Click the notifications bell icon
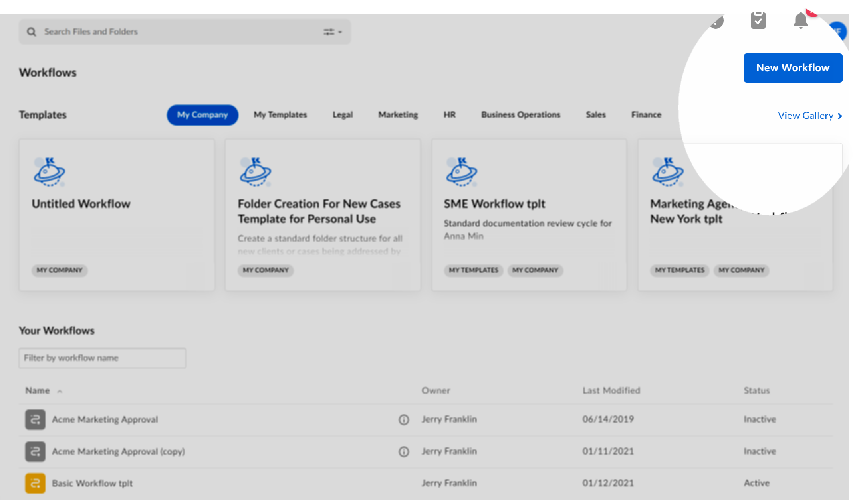Screen dimensions: 863x500 pos(800,21)
